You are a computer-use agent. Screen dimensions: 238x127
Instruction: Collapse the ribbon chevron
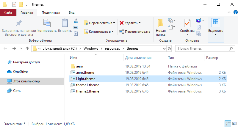(229, 12)
